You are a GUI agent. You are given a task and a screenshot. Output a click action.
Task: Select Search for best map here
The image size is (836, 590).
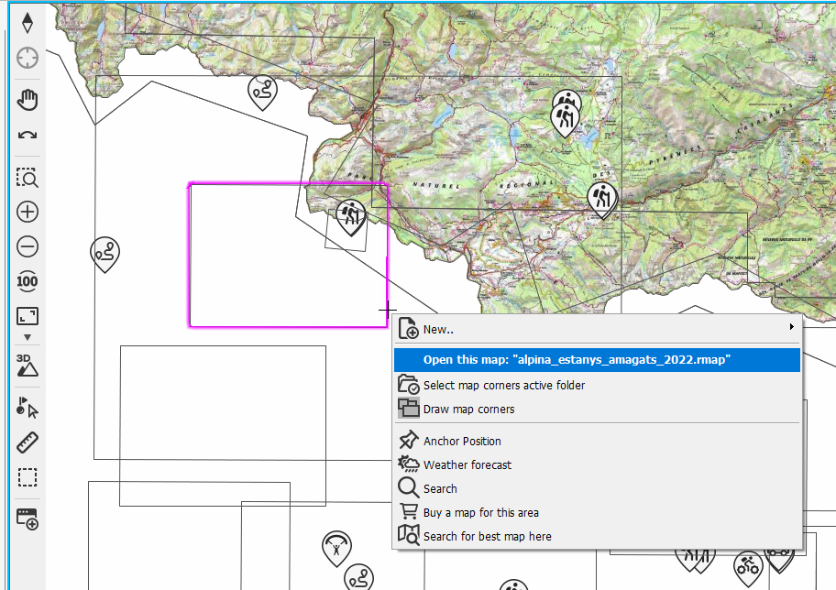point(487,536)
